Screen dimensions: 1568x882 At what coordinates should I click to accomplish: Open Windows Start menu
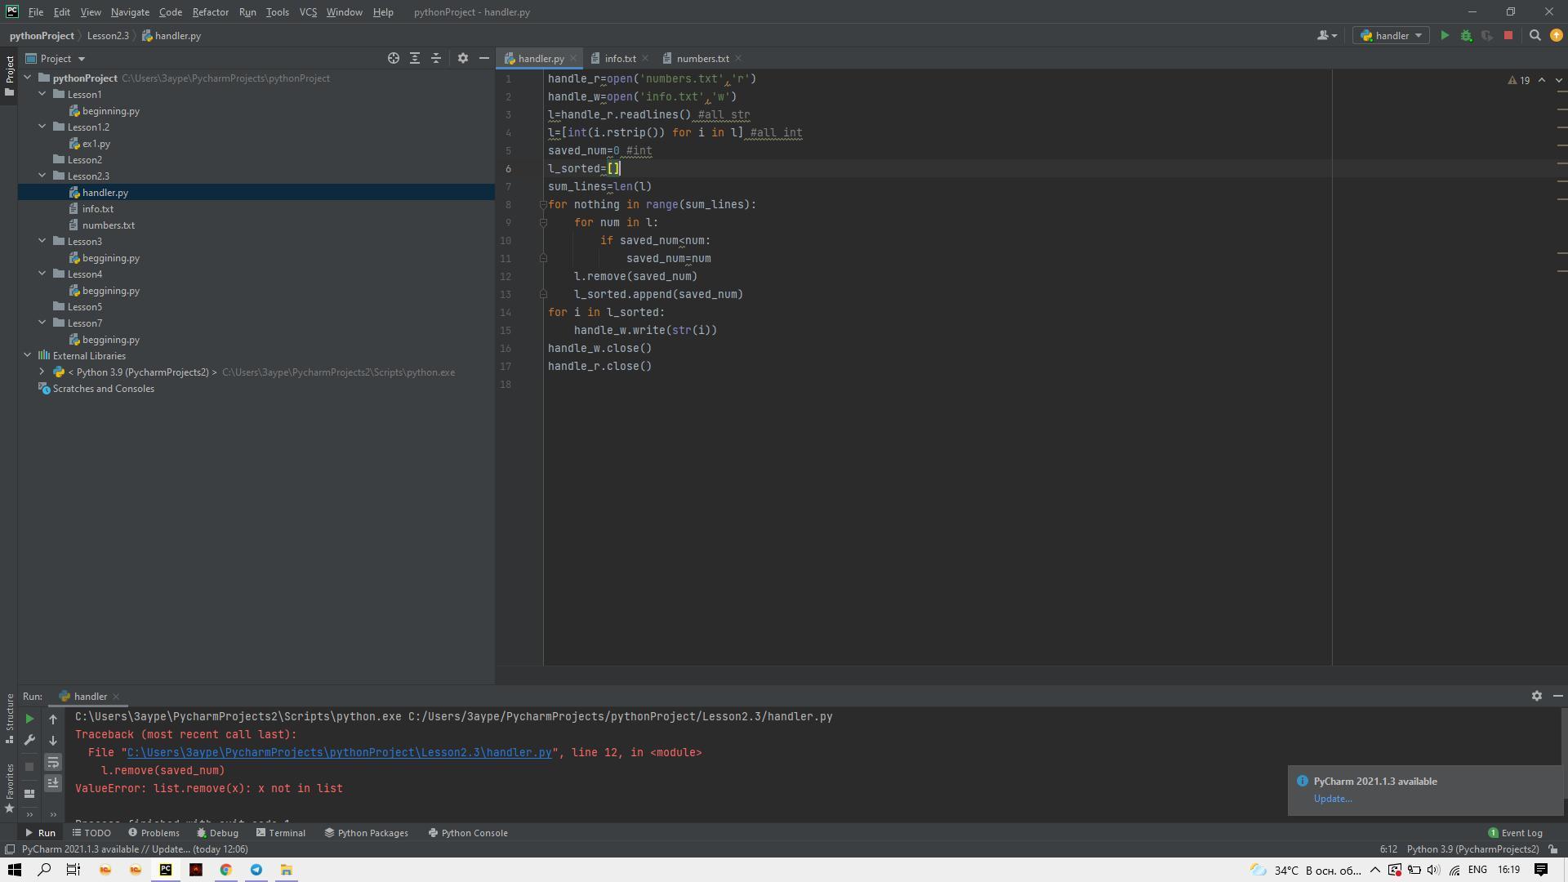pyautogui.click(x=15, y=870)
